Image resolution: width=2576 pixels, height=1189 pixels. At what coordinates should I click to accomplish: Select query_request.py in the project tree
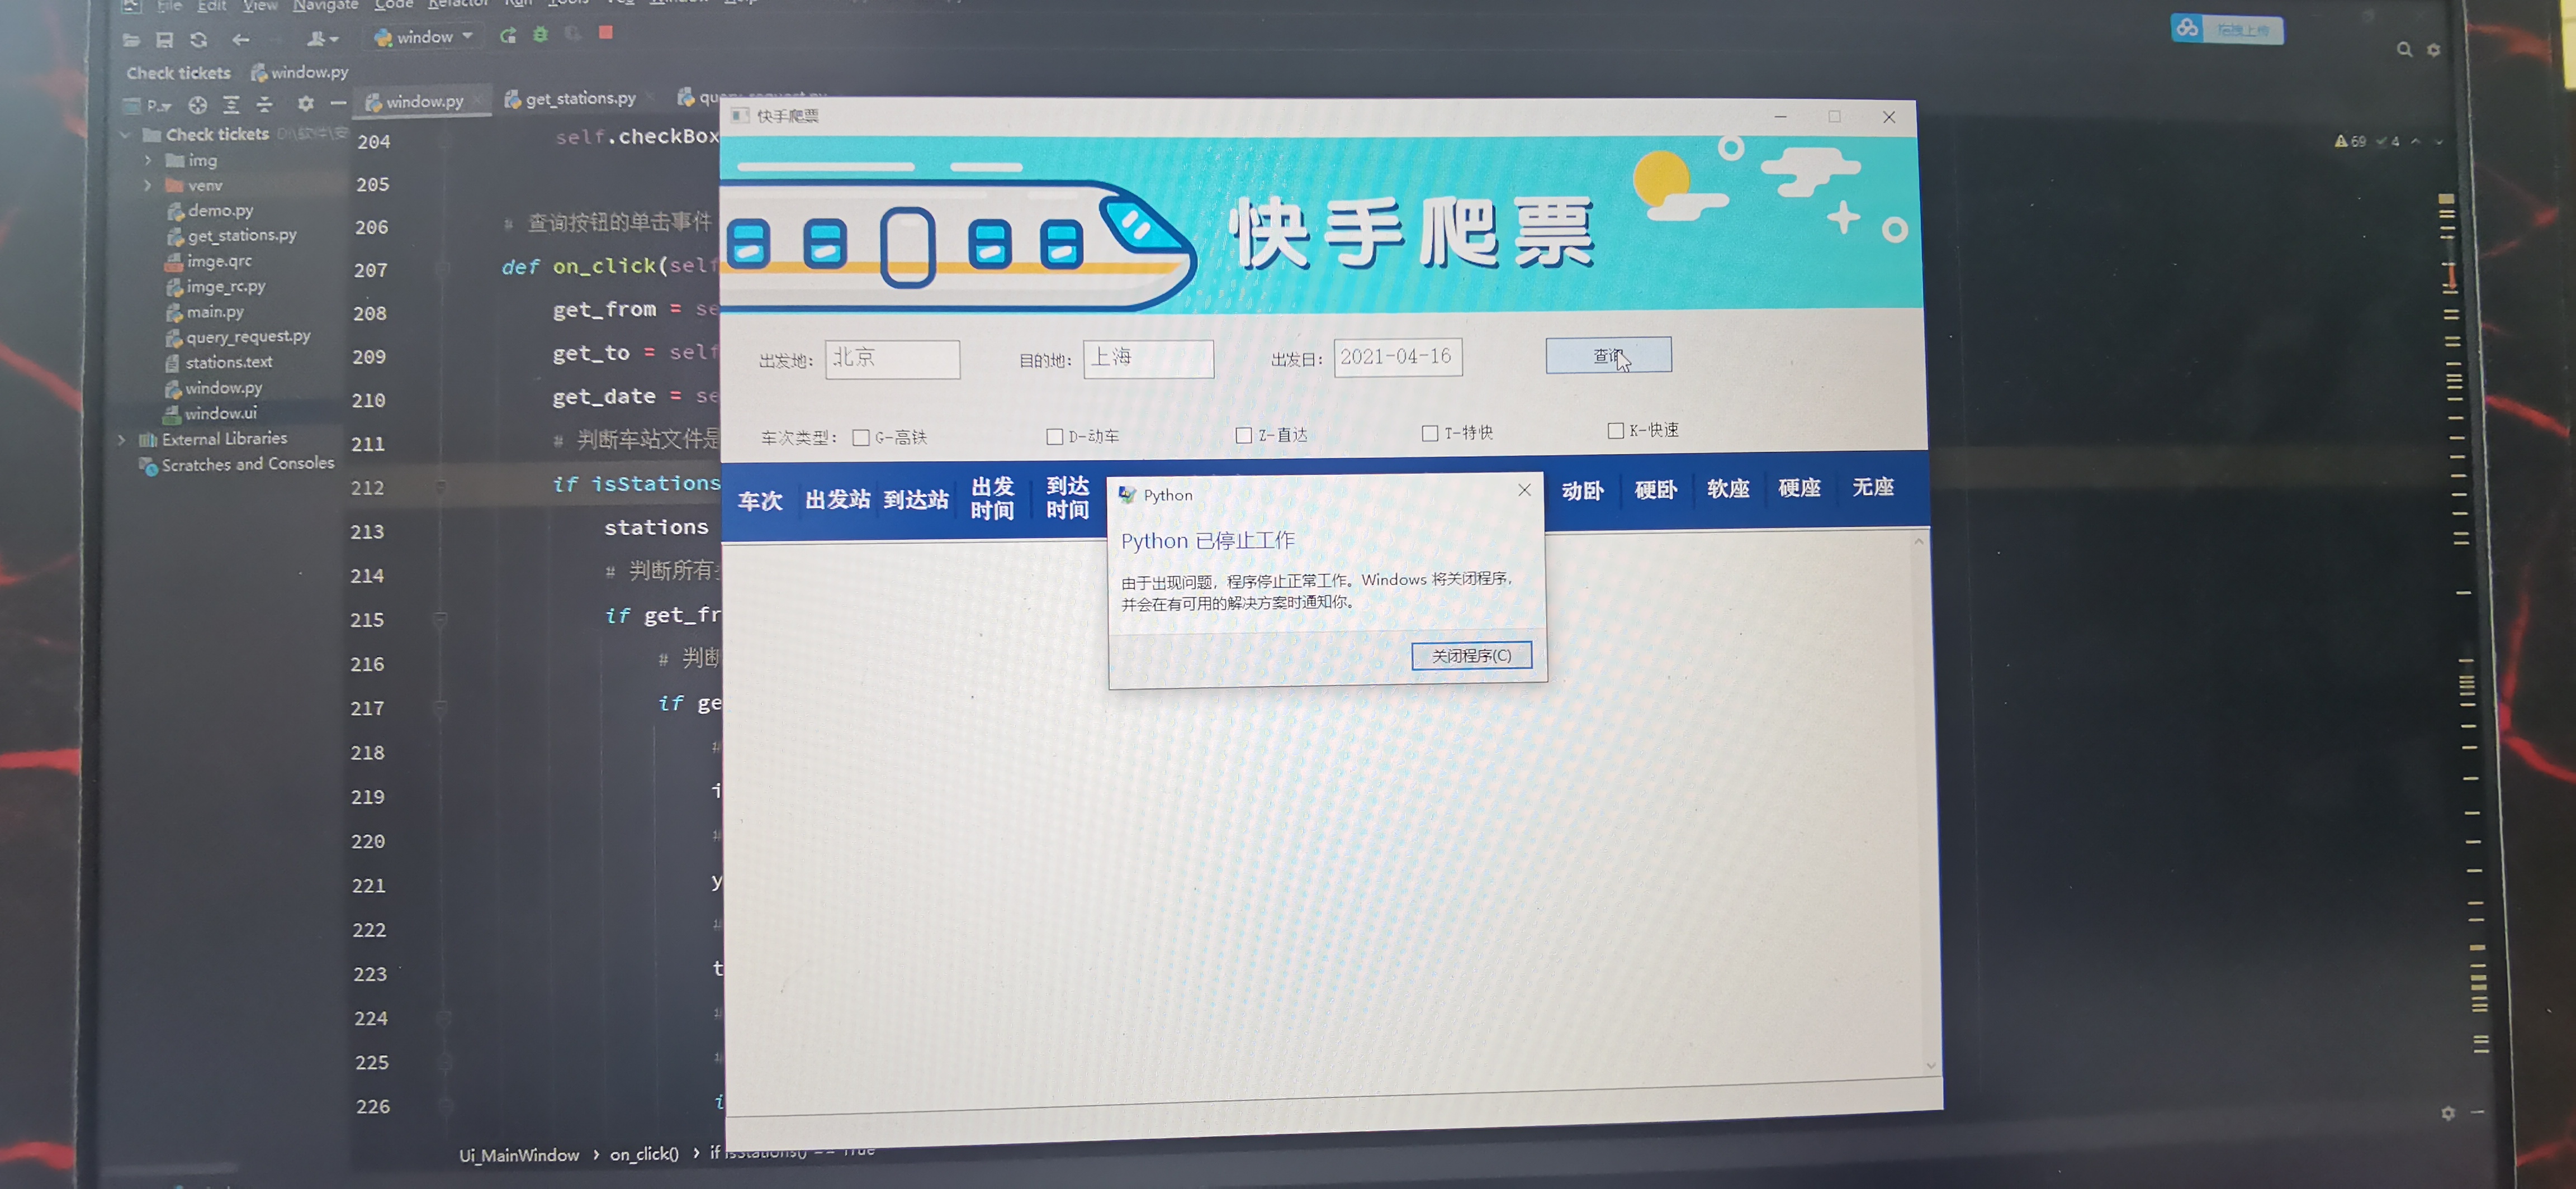238,337
